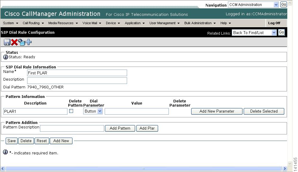This screenshot has width=298, height=172.
Task: Click the vertical scrollbar up arrow
Action: coord(290,3)
